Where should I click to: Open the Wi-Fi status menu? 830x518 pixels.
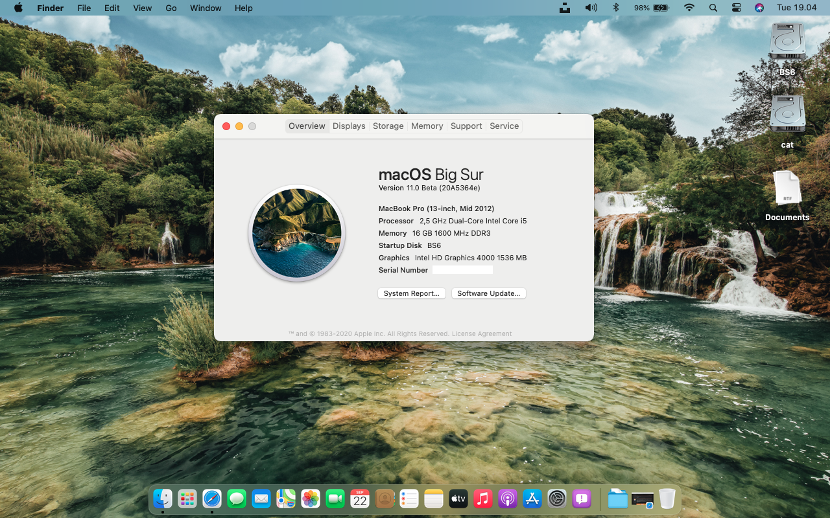tap(689, 8)
